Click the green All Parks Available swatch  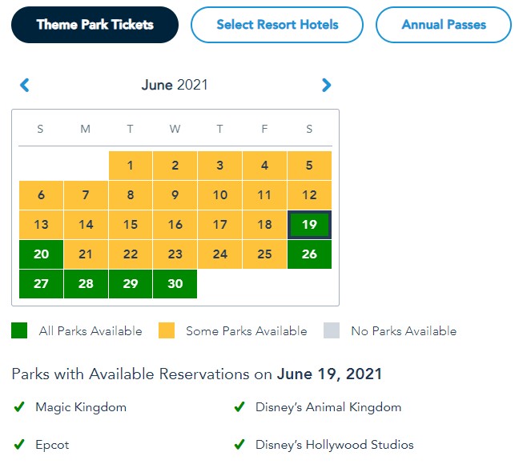coord(19,330)
